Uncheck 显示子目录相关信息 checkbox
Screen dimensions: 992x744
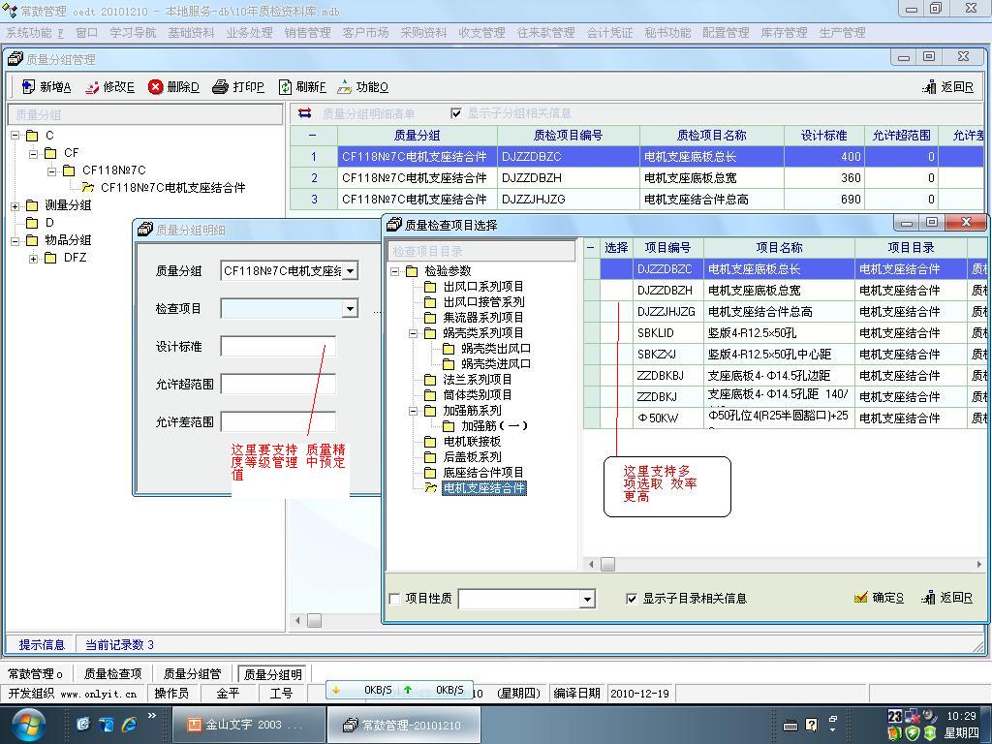tap(632, 599)
